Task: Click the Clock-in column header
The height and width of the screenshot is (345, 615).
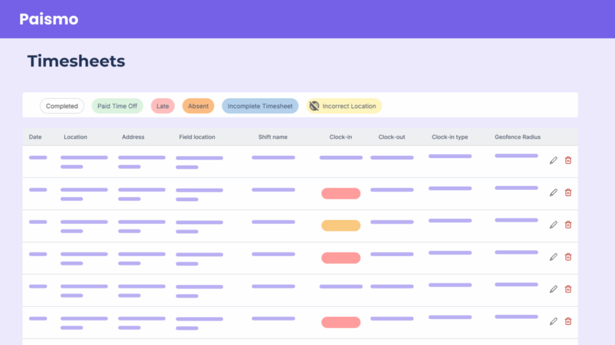Action: click(341, 137)
